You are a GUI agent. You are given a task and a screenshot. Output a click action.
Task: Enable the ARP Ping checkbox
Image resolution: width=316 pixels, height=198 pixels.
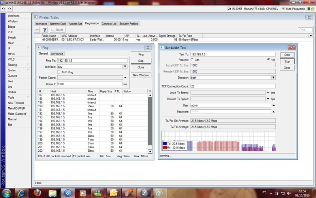tap(59, 72)
